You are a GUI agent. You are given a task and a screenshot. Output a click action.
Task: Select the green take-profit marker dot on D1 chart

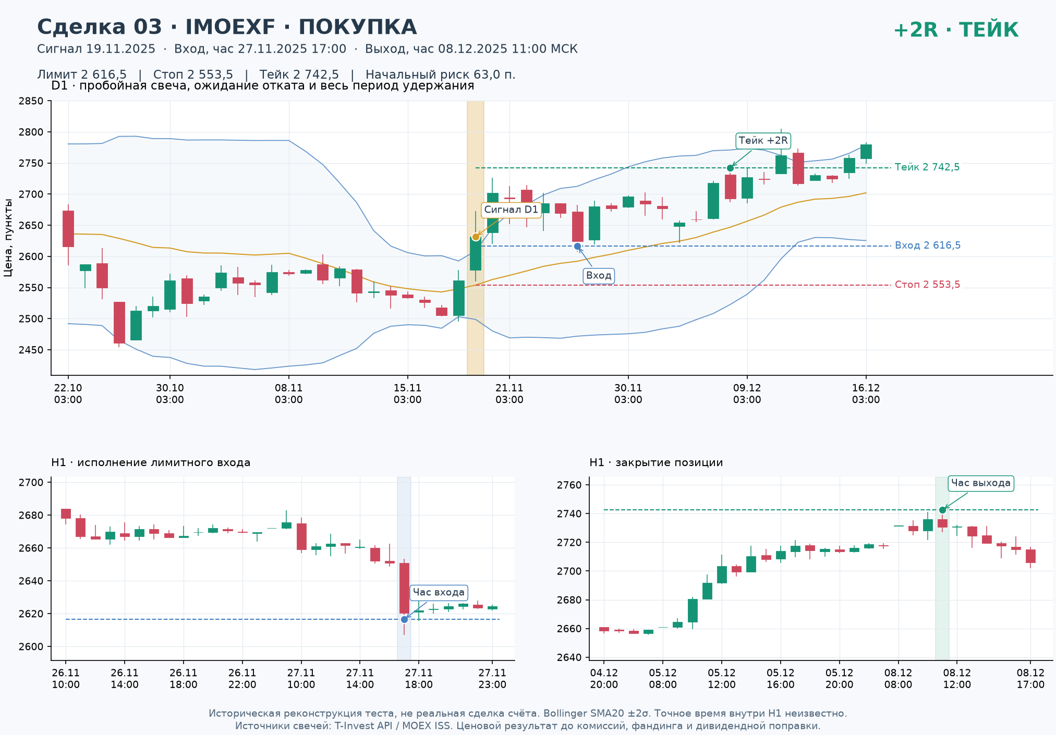pyautogui.click(x=730, y=168)
